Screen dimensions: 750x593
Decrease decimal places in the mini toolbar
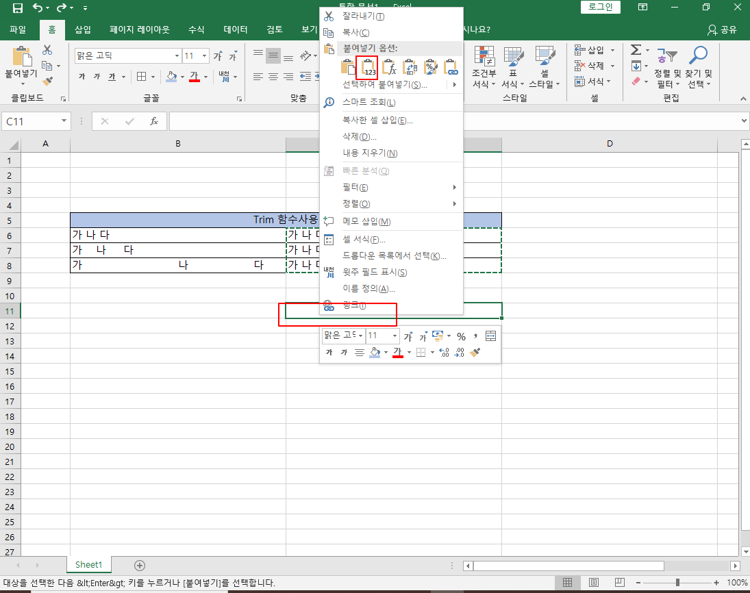[459, 353]
